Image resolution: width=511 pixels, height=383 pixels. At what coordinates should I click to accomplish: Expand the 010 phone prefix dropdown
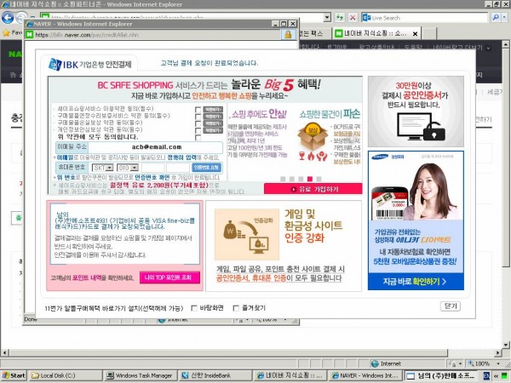[x=128, y=169]
